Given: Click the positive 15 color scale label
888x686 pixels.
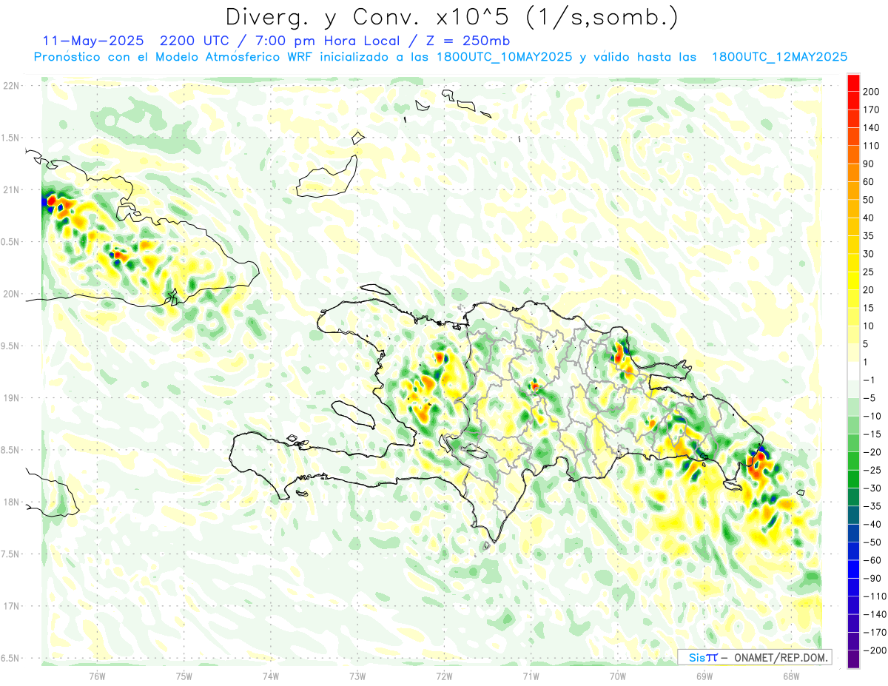Looking at the screenshot, I should click(x=869, y=308).
